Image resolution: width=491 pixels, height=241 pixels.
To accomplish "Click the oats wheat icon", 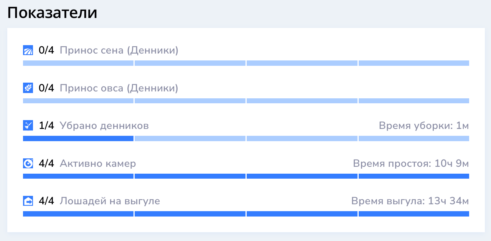I will tap(28, 88).
